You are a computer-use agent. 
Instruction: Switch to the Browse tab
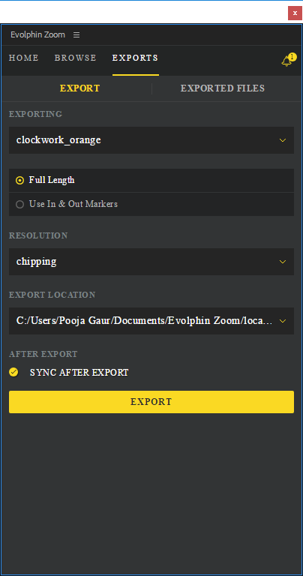(75, 58)
